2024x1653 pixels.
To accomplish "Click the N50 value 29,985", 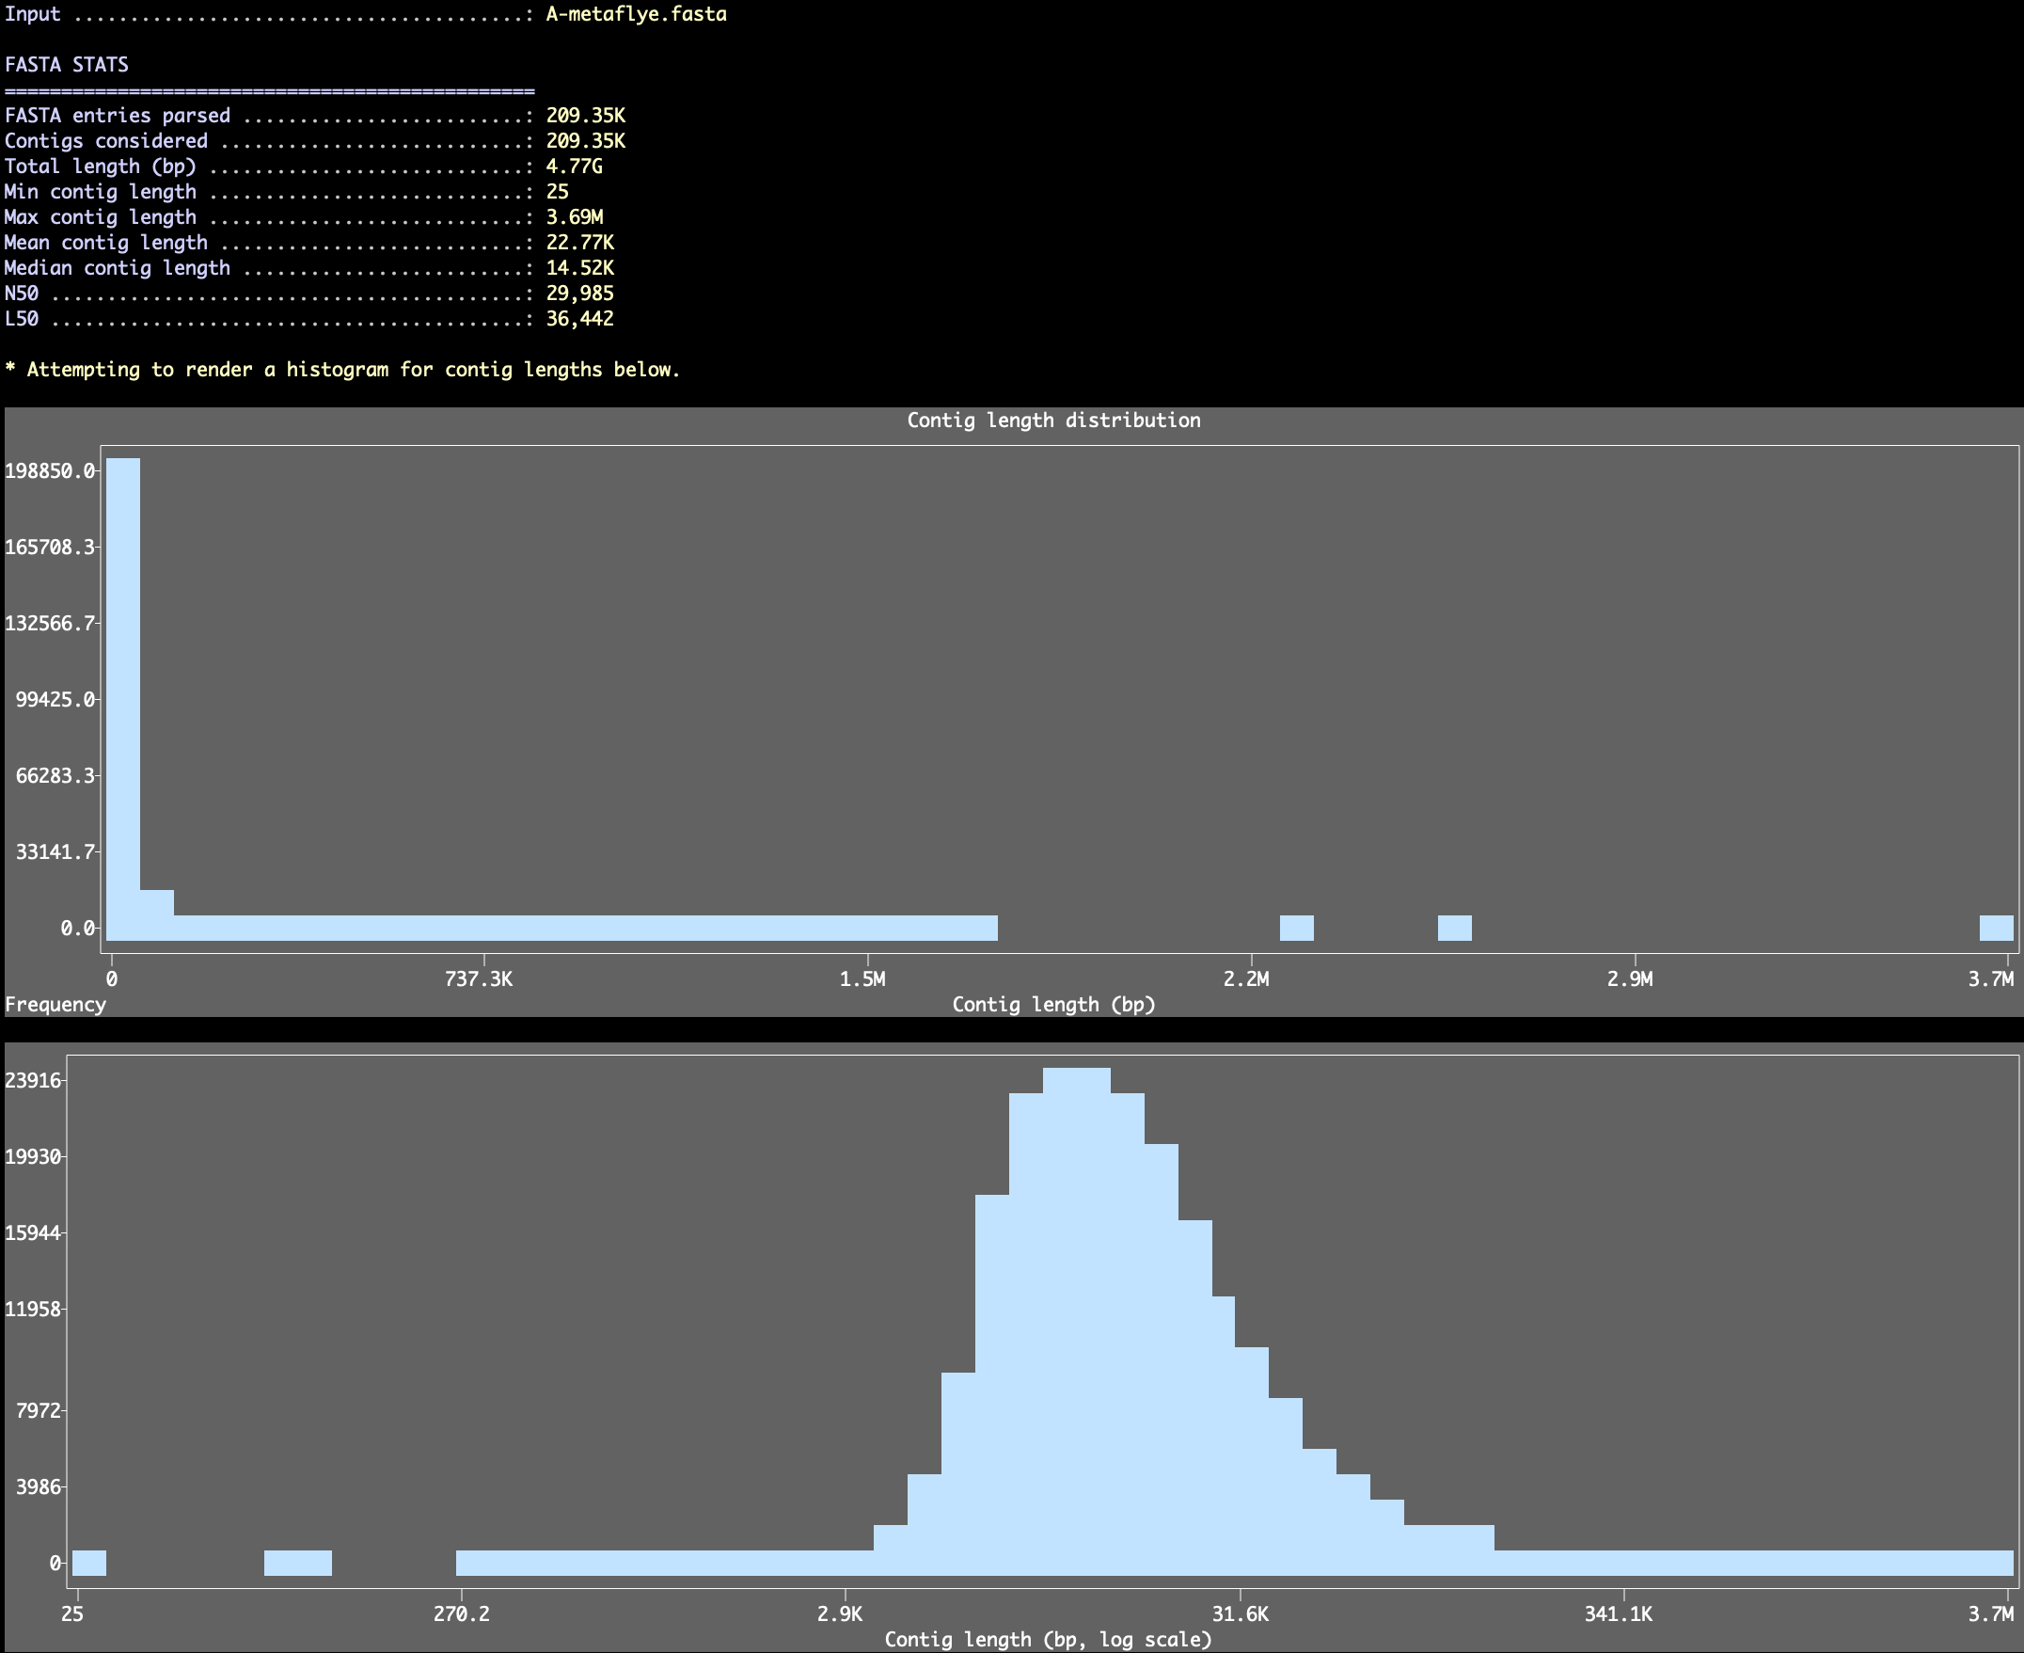I will [x=578, y=294].
